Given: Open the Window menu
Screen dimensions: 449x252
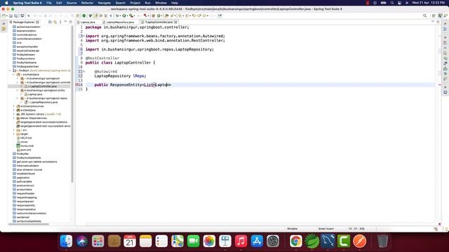Looking at the screenshot, I should click(161, 3).
